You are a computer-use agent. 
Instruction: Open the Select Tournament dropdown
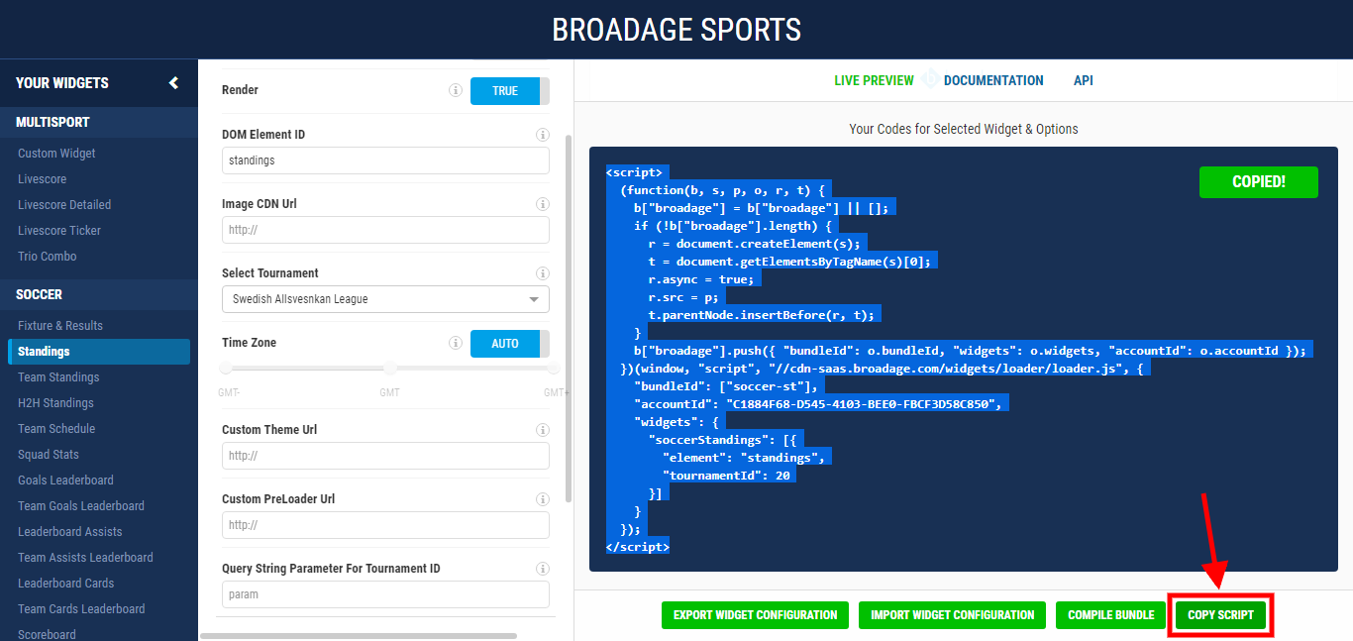pyautogui.click(x=385, y=299)
